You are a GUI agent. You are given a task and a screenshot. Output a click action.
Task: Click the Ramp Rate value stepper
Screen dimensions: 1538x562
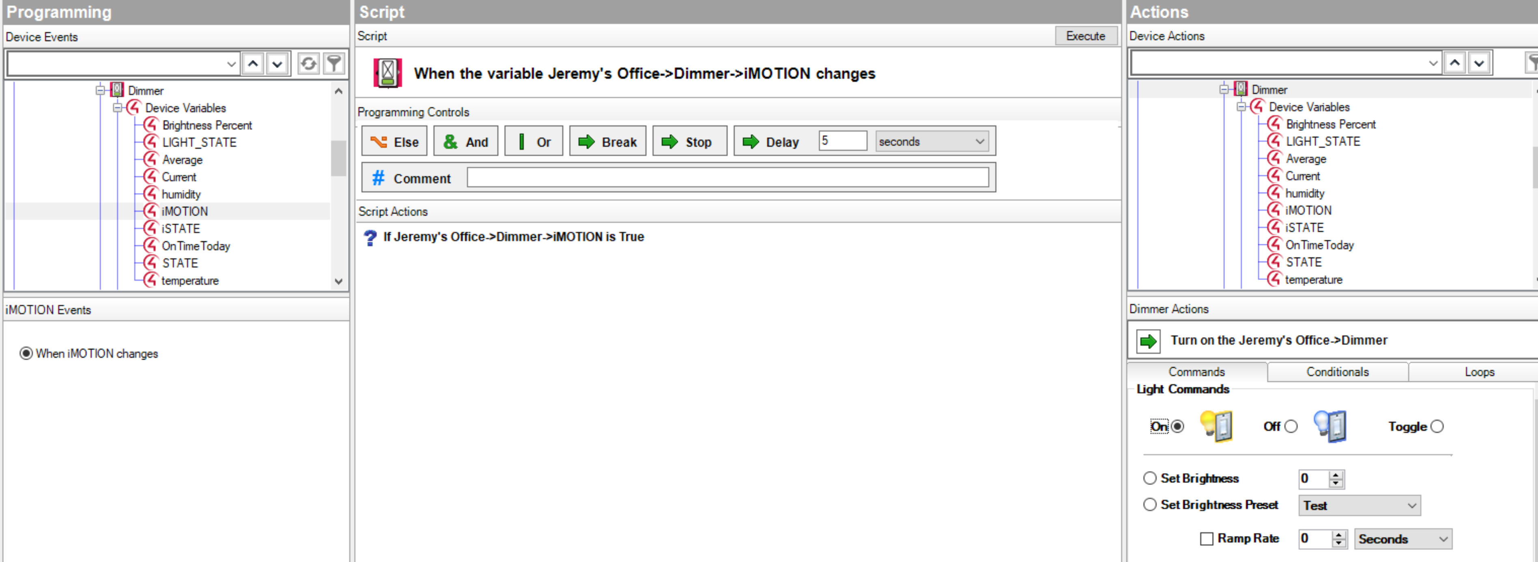click(1339, 539)
